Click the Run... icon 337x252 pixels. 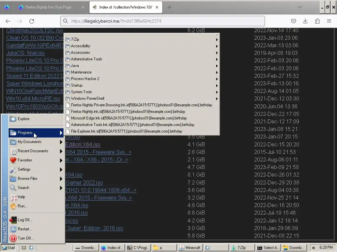13,206
